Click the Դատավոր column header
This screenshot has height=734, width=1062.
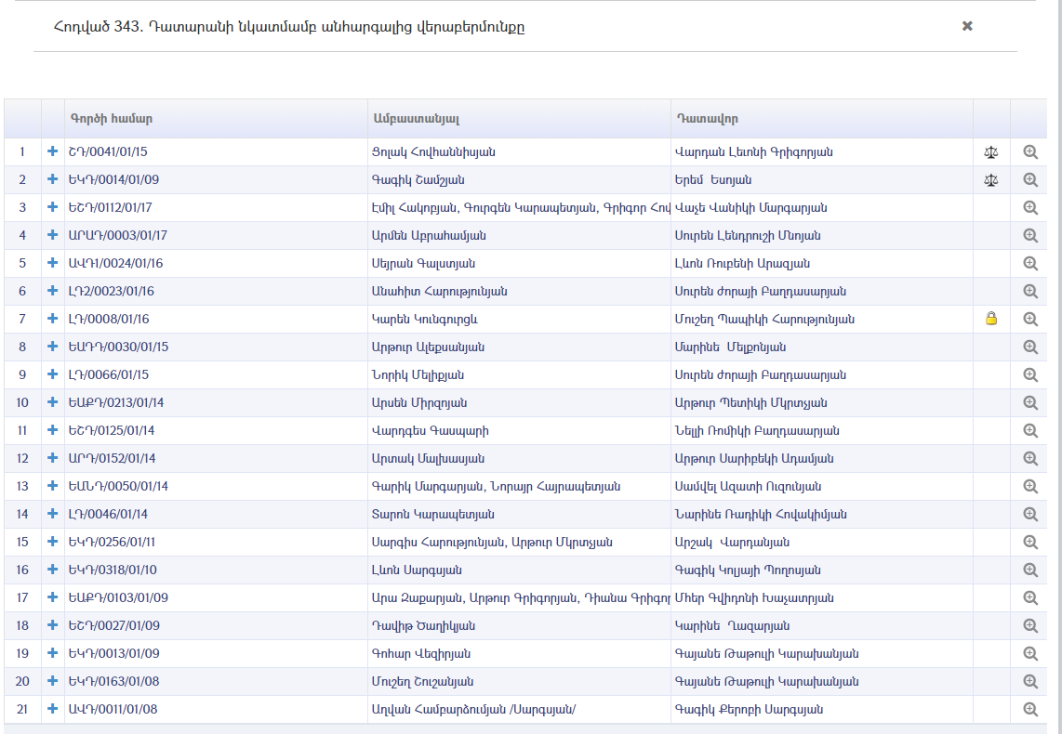click(822, 119)
